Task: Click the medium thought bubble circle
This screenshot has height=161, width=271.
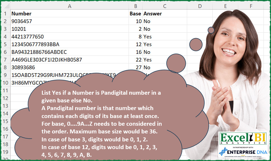Action: (x=196, y=45)
